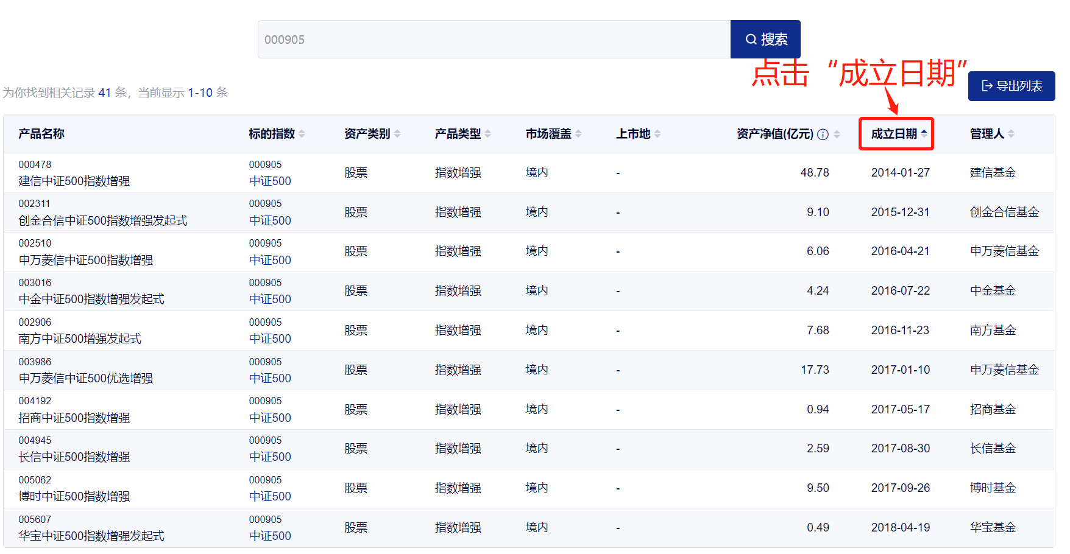Click the sort icon next to 产品类型
Viewport: 1070px width, 554px height.
pyautogui.click(x=487, y=134)
